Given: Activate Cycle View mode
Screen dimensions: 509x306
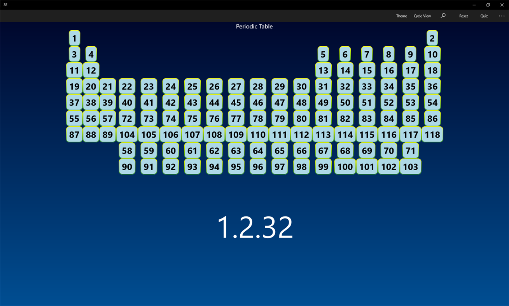Looking at the screenshot, I should pos(422,16).
